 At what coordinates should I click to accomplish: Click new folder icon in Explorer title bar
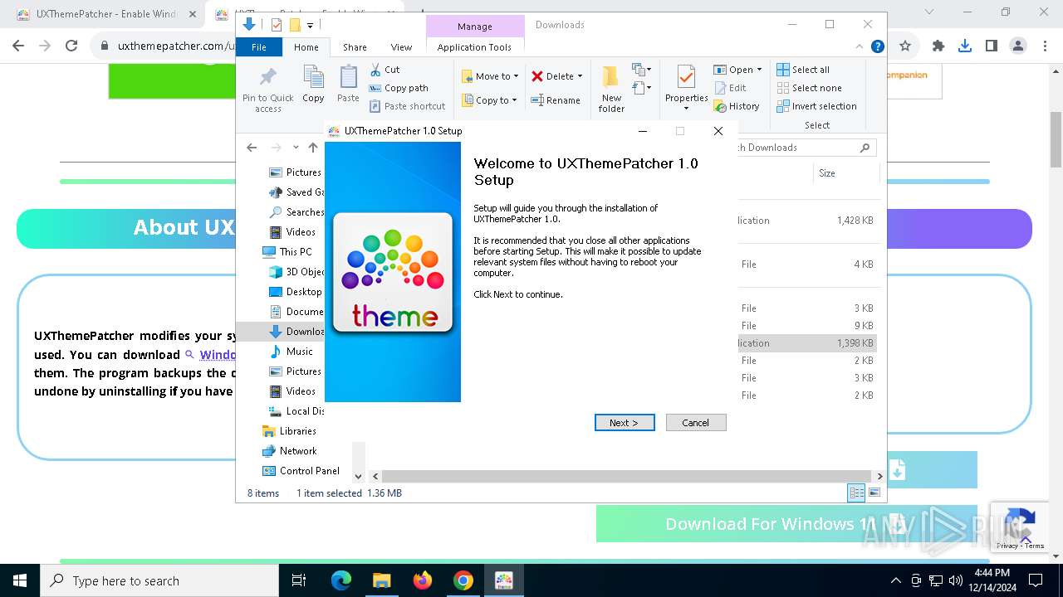(295, 25)
